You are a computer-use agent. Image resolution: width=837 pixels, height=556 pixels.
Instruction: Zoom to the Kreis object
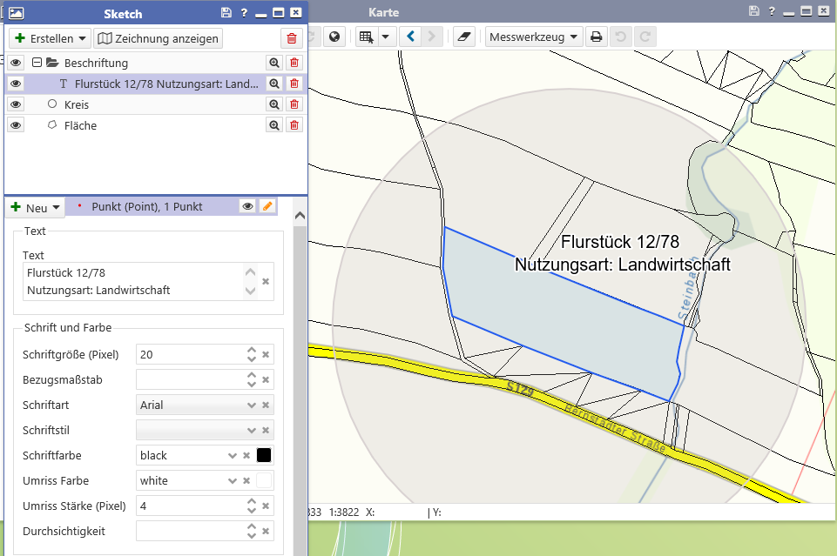(274, 104)
